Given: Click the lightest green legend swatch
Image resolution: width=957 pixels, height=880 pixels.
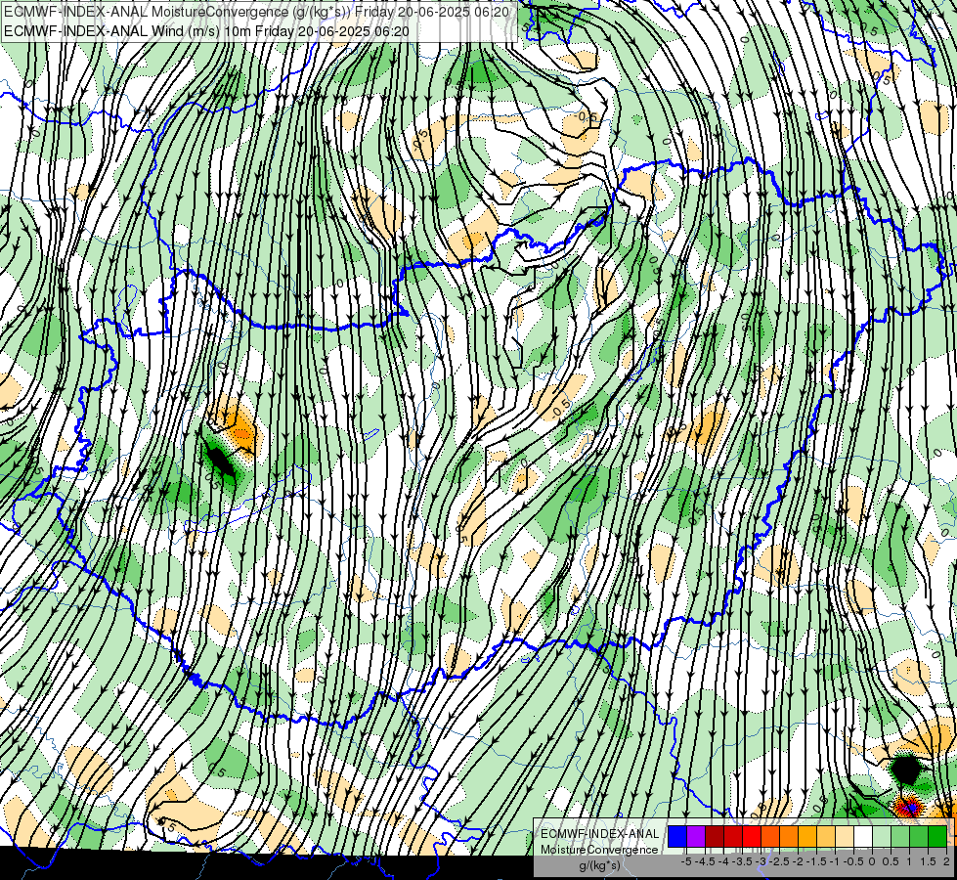Looking at the screenshot, I should pyautogui.click(x=882, y=836).
